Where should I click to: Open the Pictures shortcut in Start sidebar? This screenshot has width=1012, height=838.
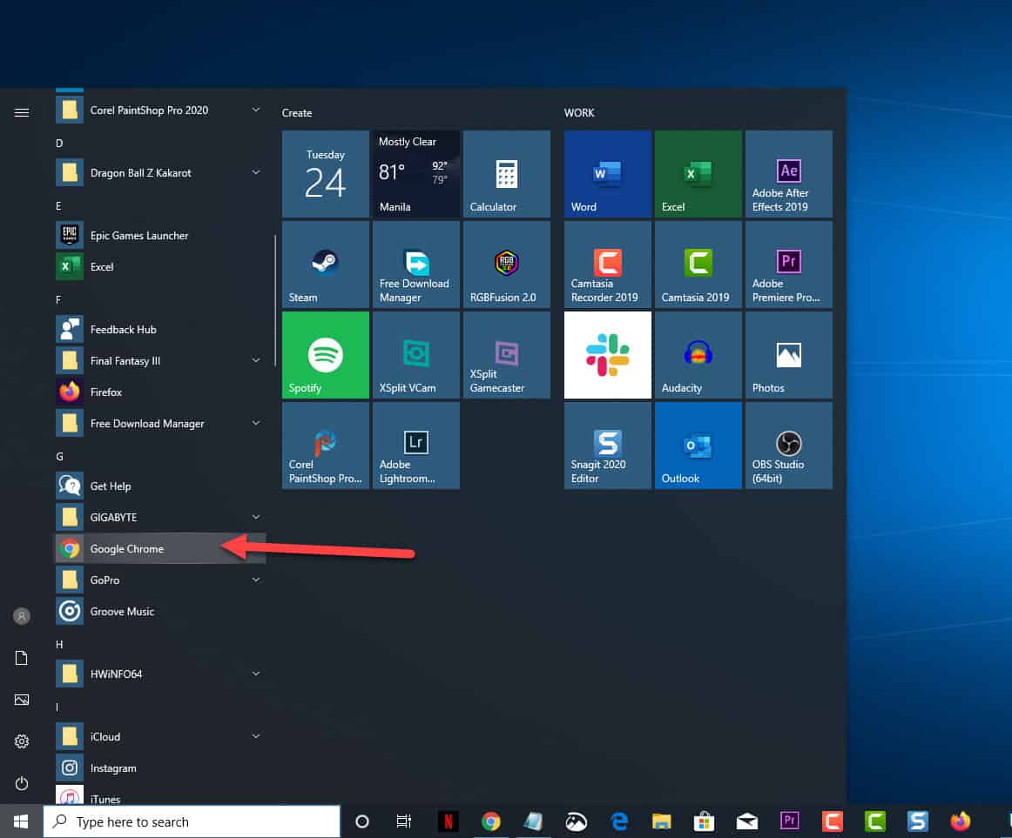[x=21, y=700]
